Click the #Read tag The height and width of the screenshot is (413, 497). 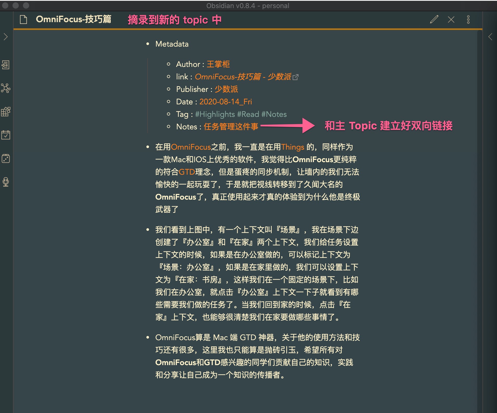[248, 114]
